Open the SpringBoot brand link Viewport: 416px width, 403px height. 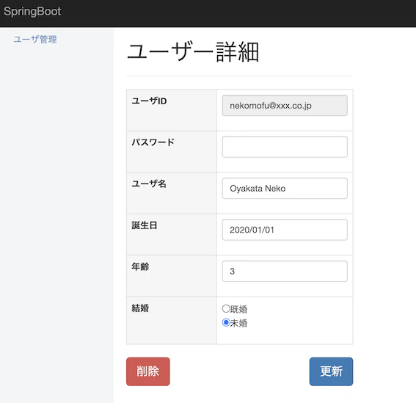pyautogui.click(x=32, y=12)
